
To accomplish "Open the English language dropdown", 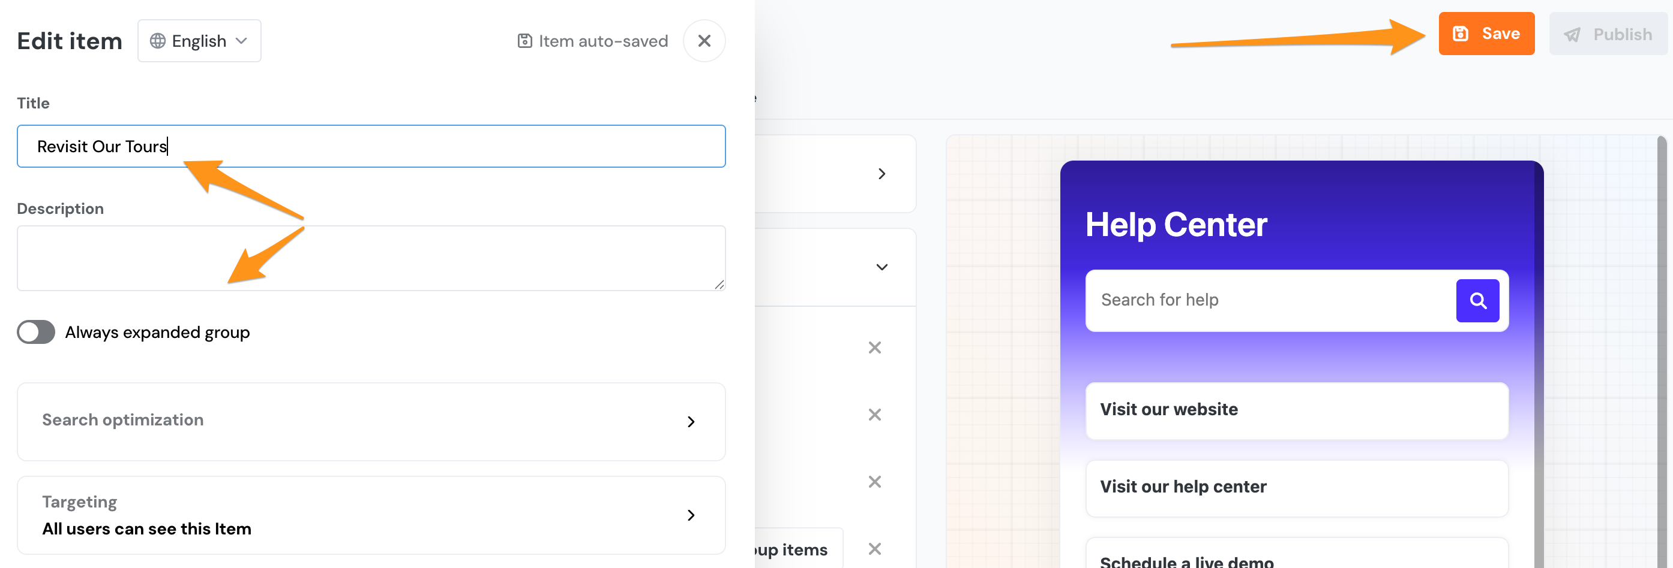I will pos(242,40).
